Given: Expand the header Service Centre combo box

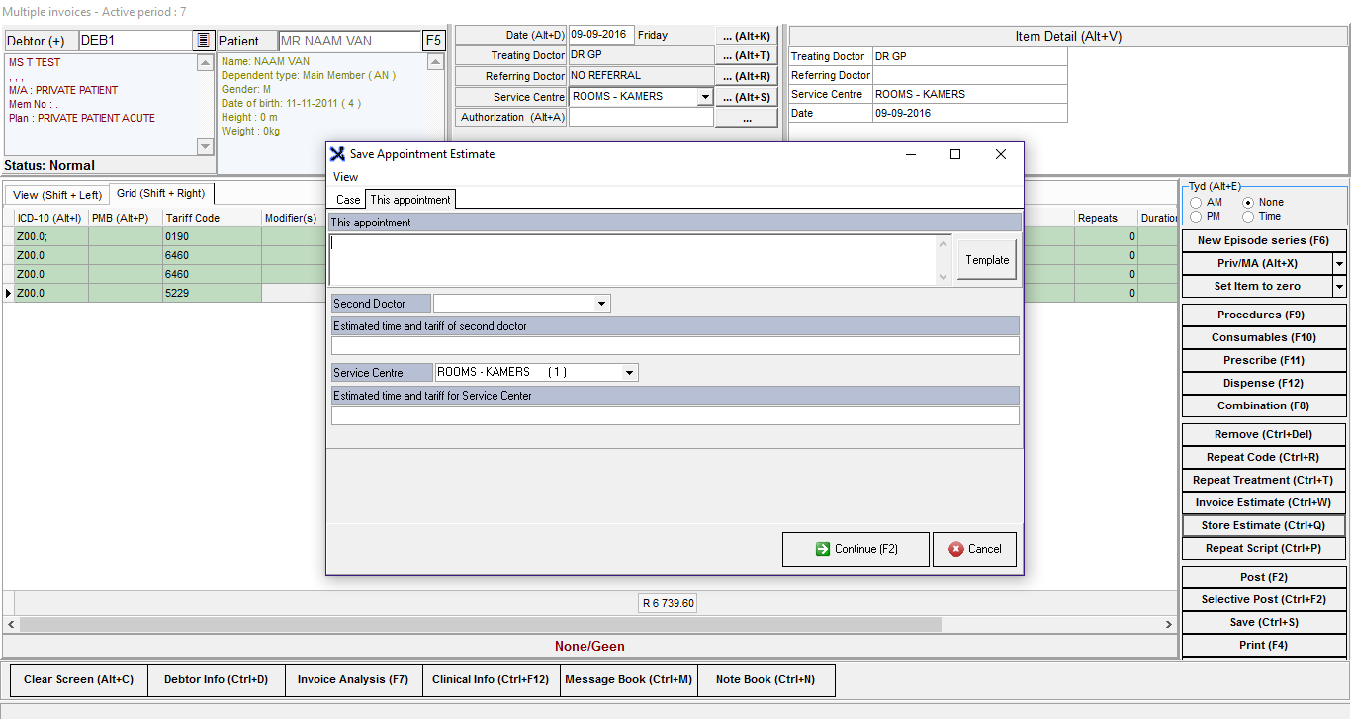Looking at the screenshot, I should point(704,97).
